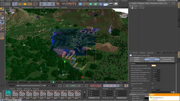Open the viewport Камеры menu
This screenshot has height=101, width=180.
[x=16, y=8]
